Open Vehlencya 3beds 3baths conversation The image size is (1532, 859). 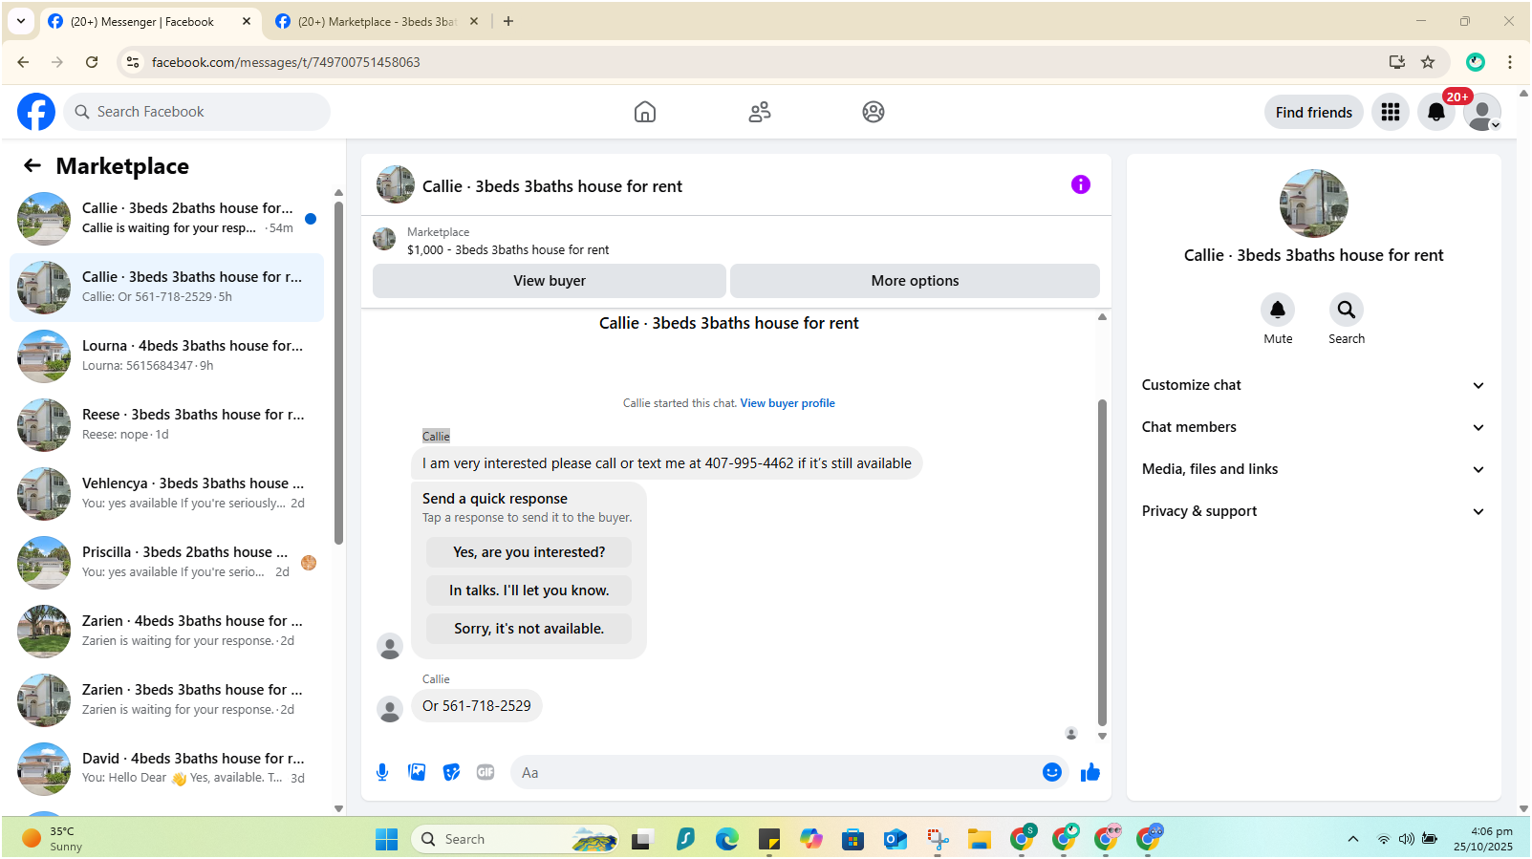point(166,494)
